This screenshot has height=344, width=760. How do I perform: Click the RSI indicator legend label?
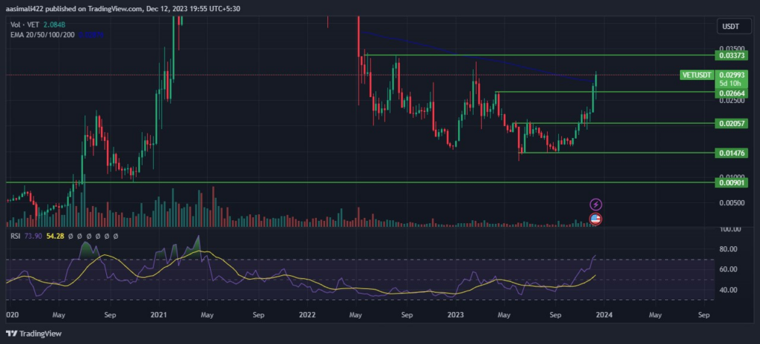(x=15, y=236)
